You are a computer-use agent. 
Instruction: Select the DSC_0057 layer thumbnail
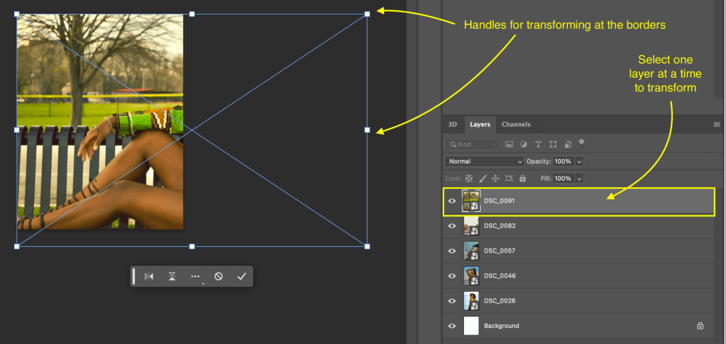(x=471, y=251)
